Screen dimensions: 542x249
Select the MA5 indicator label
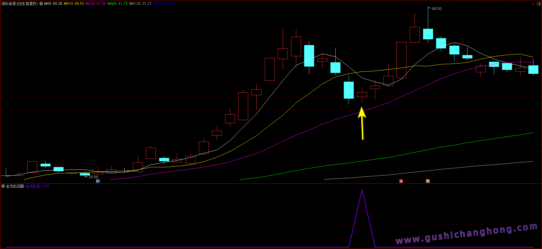pos(53,4)
